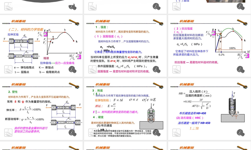This screenshot has width=251, height=150.
Task: Click the gray logo icon on the 2.塑性 slide
Action: click(8, 132)
